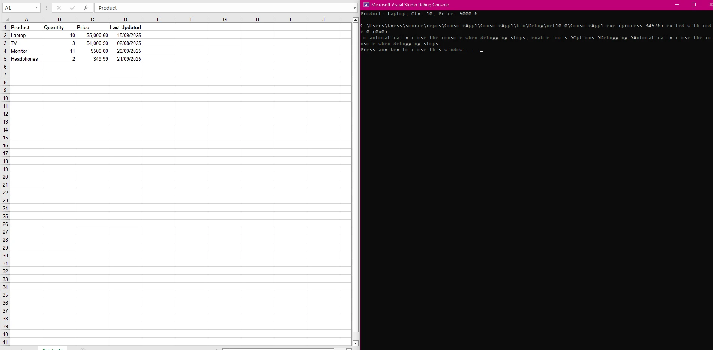Viewport: 713px width, 350px height.
Task: Click the Select All corner triangle
Action: (6, 20)
